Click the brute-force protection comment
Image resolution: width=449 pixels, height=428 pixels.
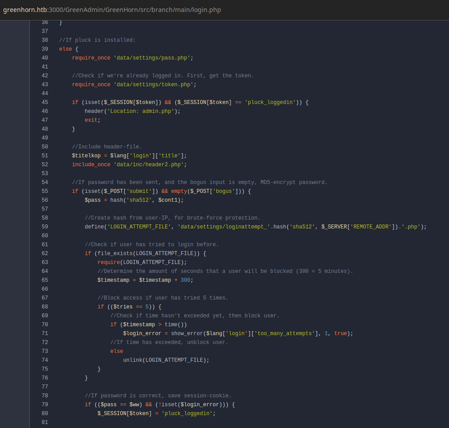tap(173, 218)
